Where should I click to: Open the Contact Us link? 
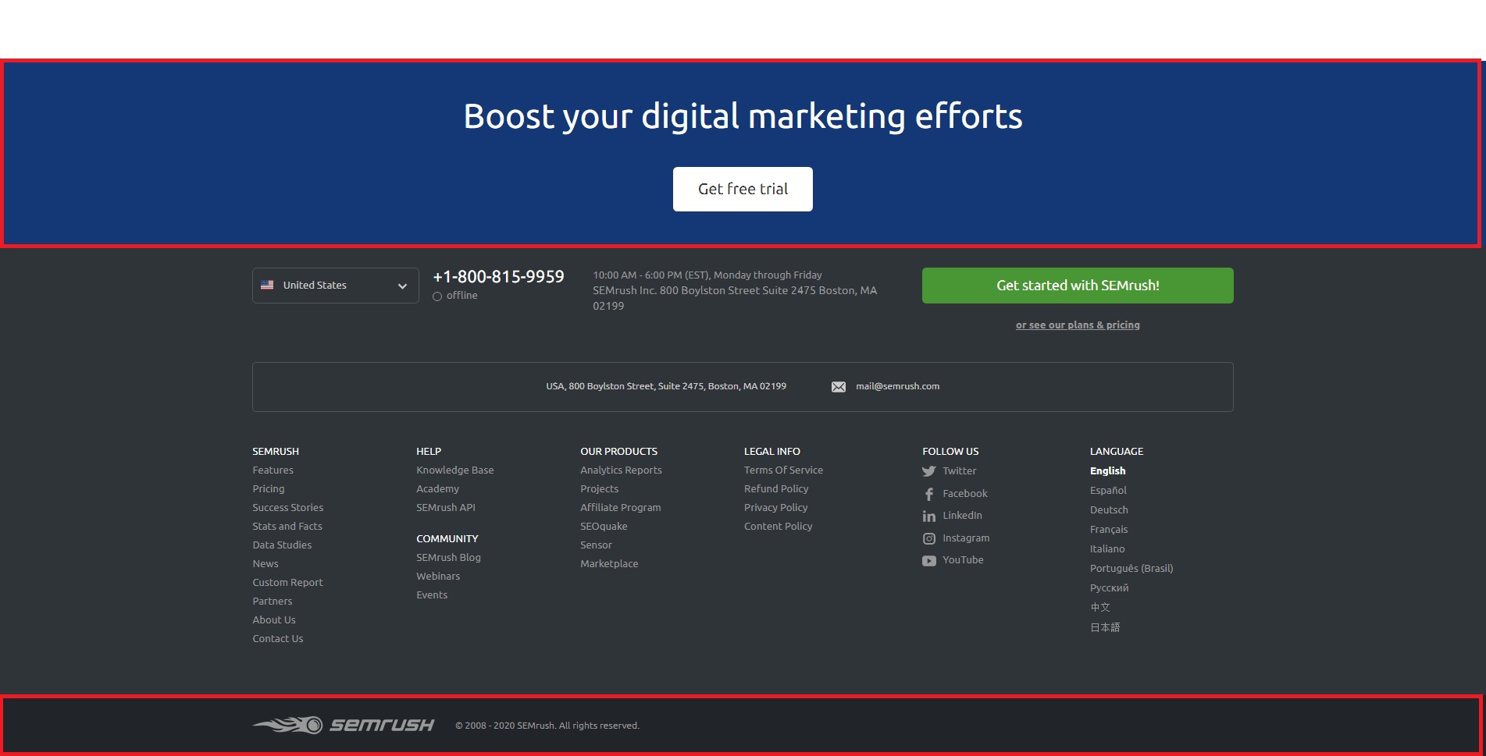pos(277,639)
